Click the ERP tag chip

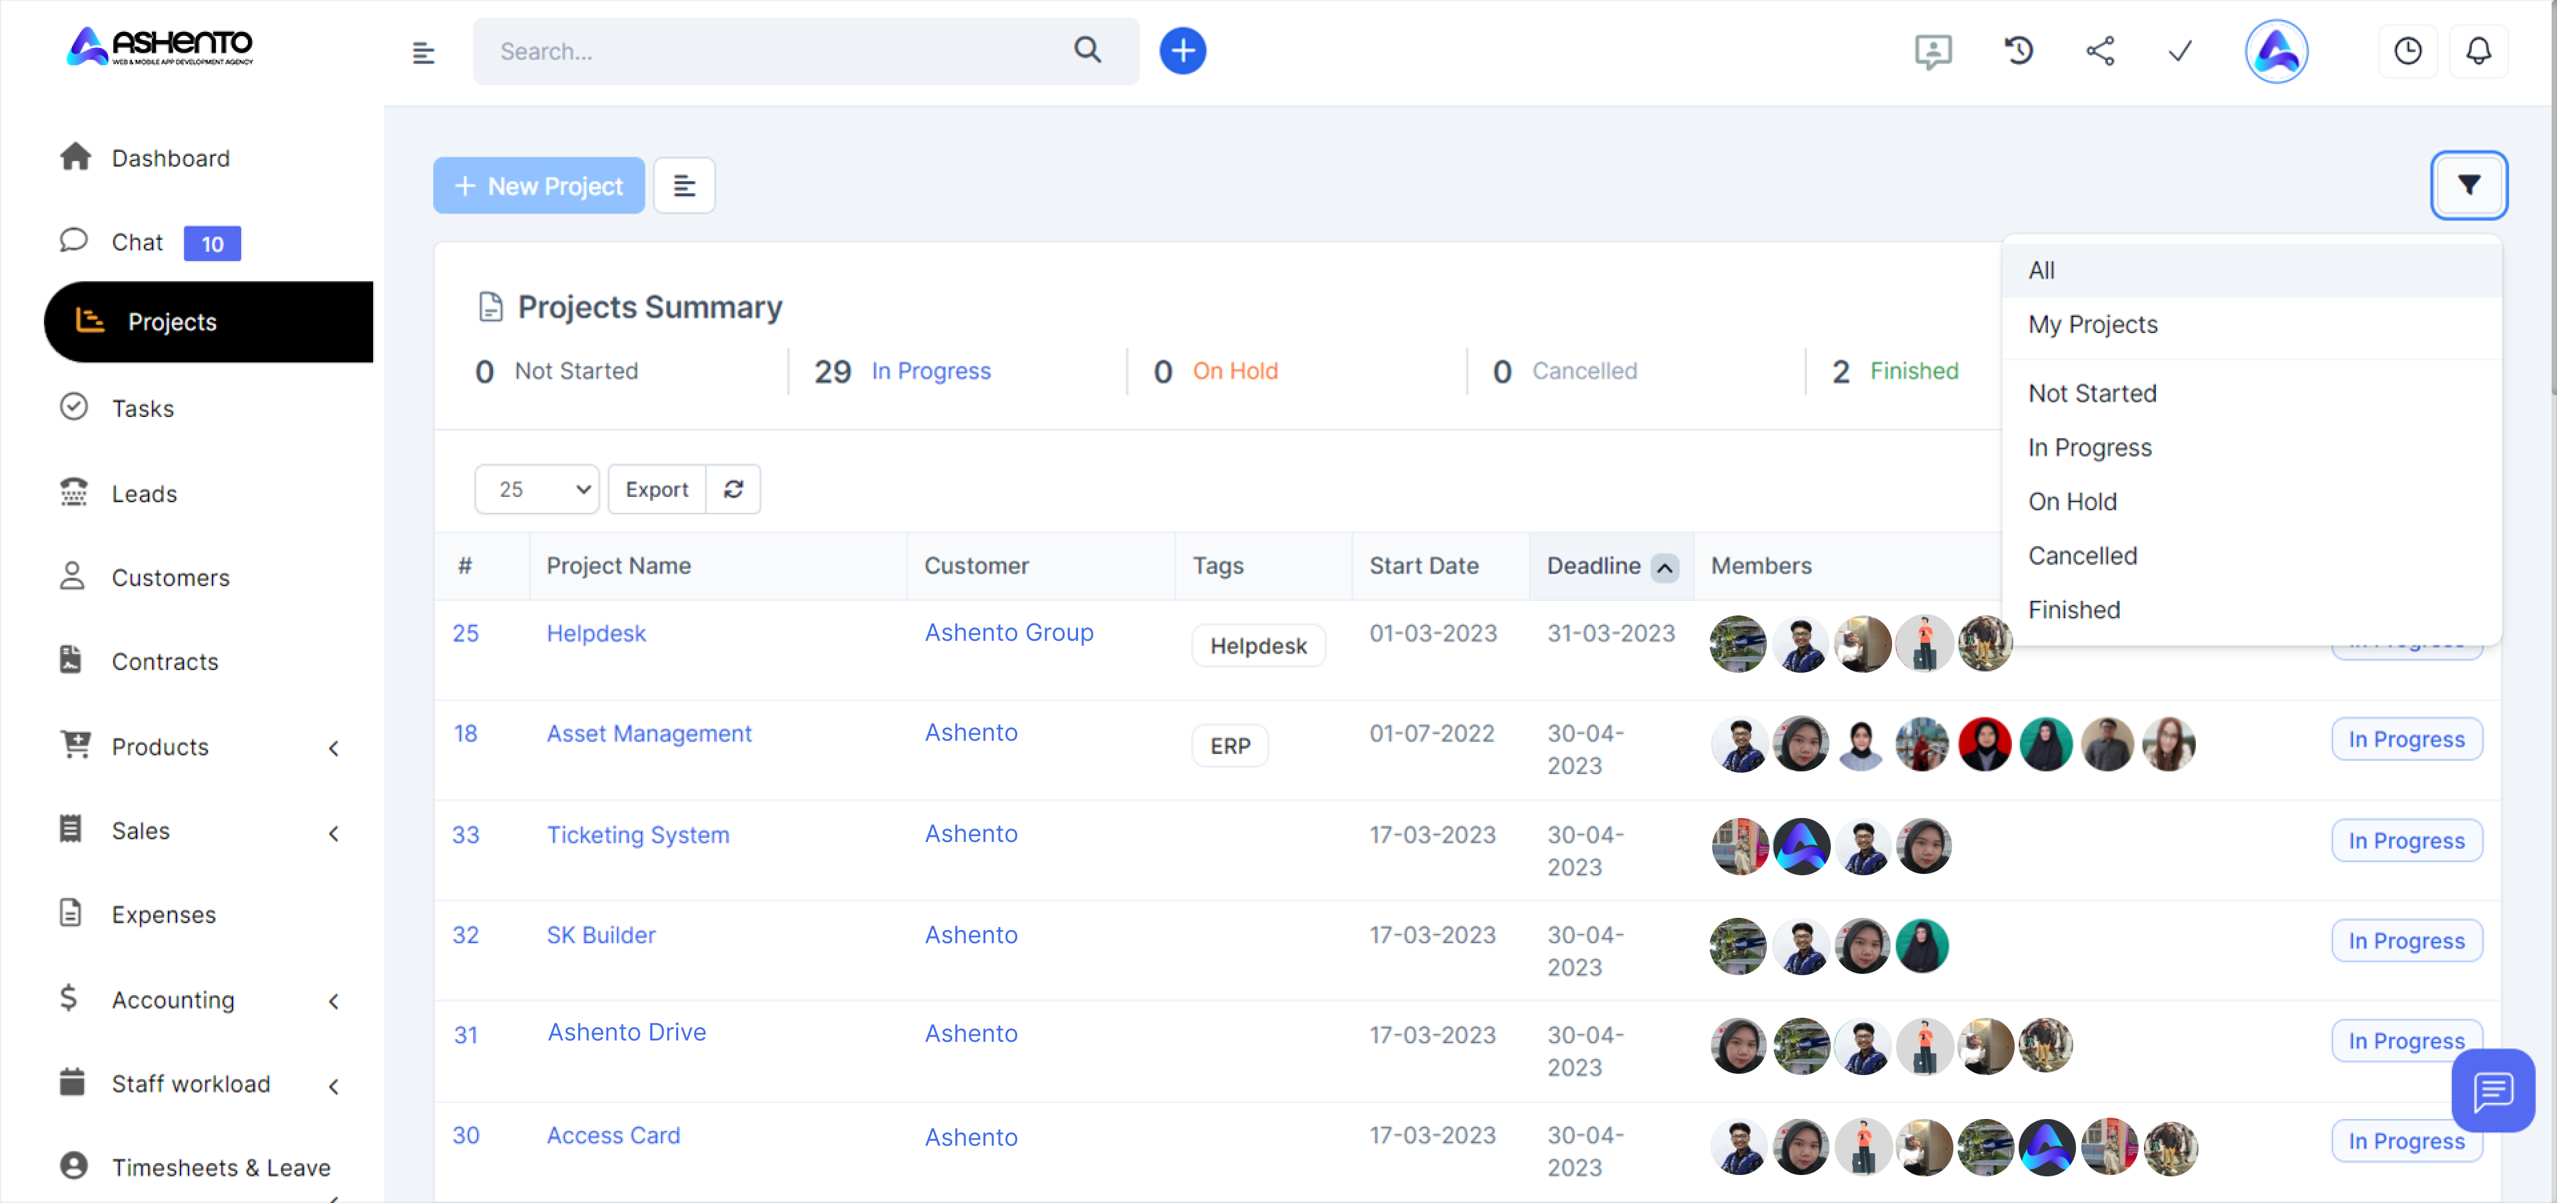coord(1230,747)
